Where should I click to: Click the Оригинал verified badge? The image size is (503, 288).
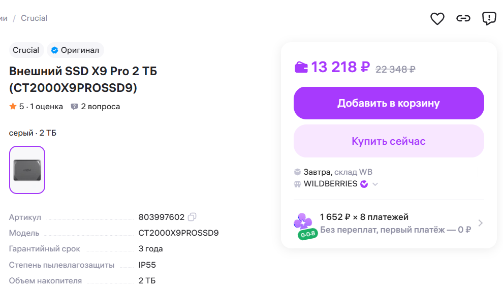click(x=75, y=50)
